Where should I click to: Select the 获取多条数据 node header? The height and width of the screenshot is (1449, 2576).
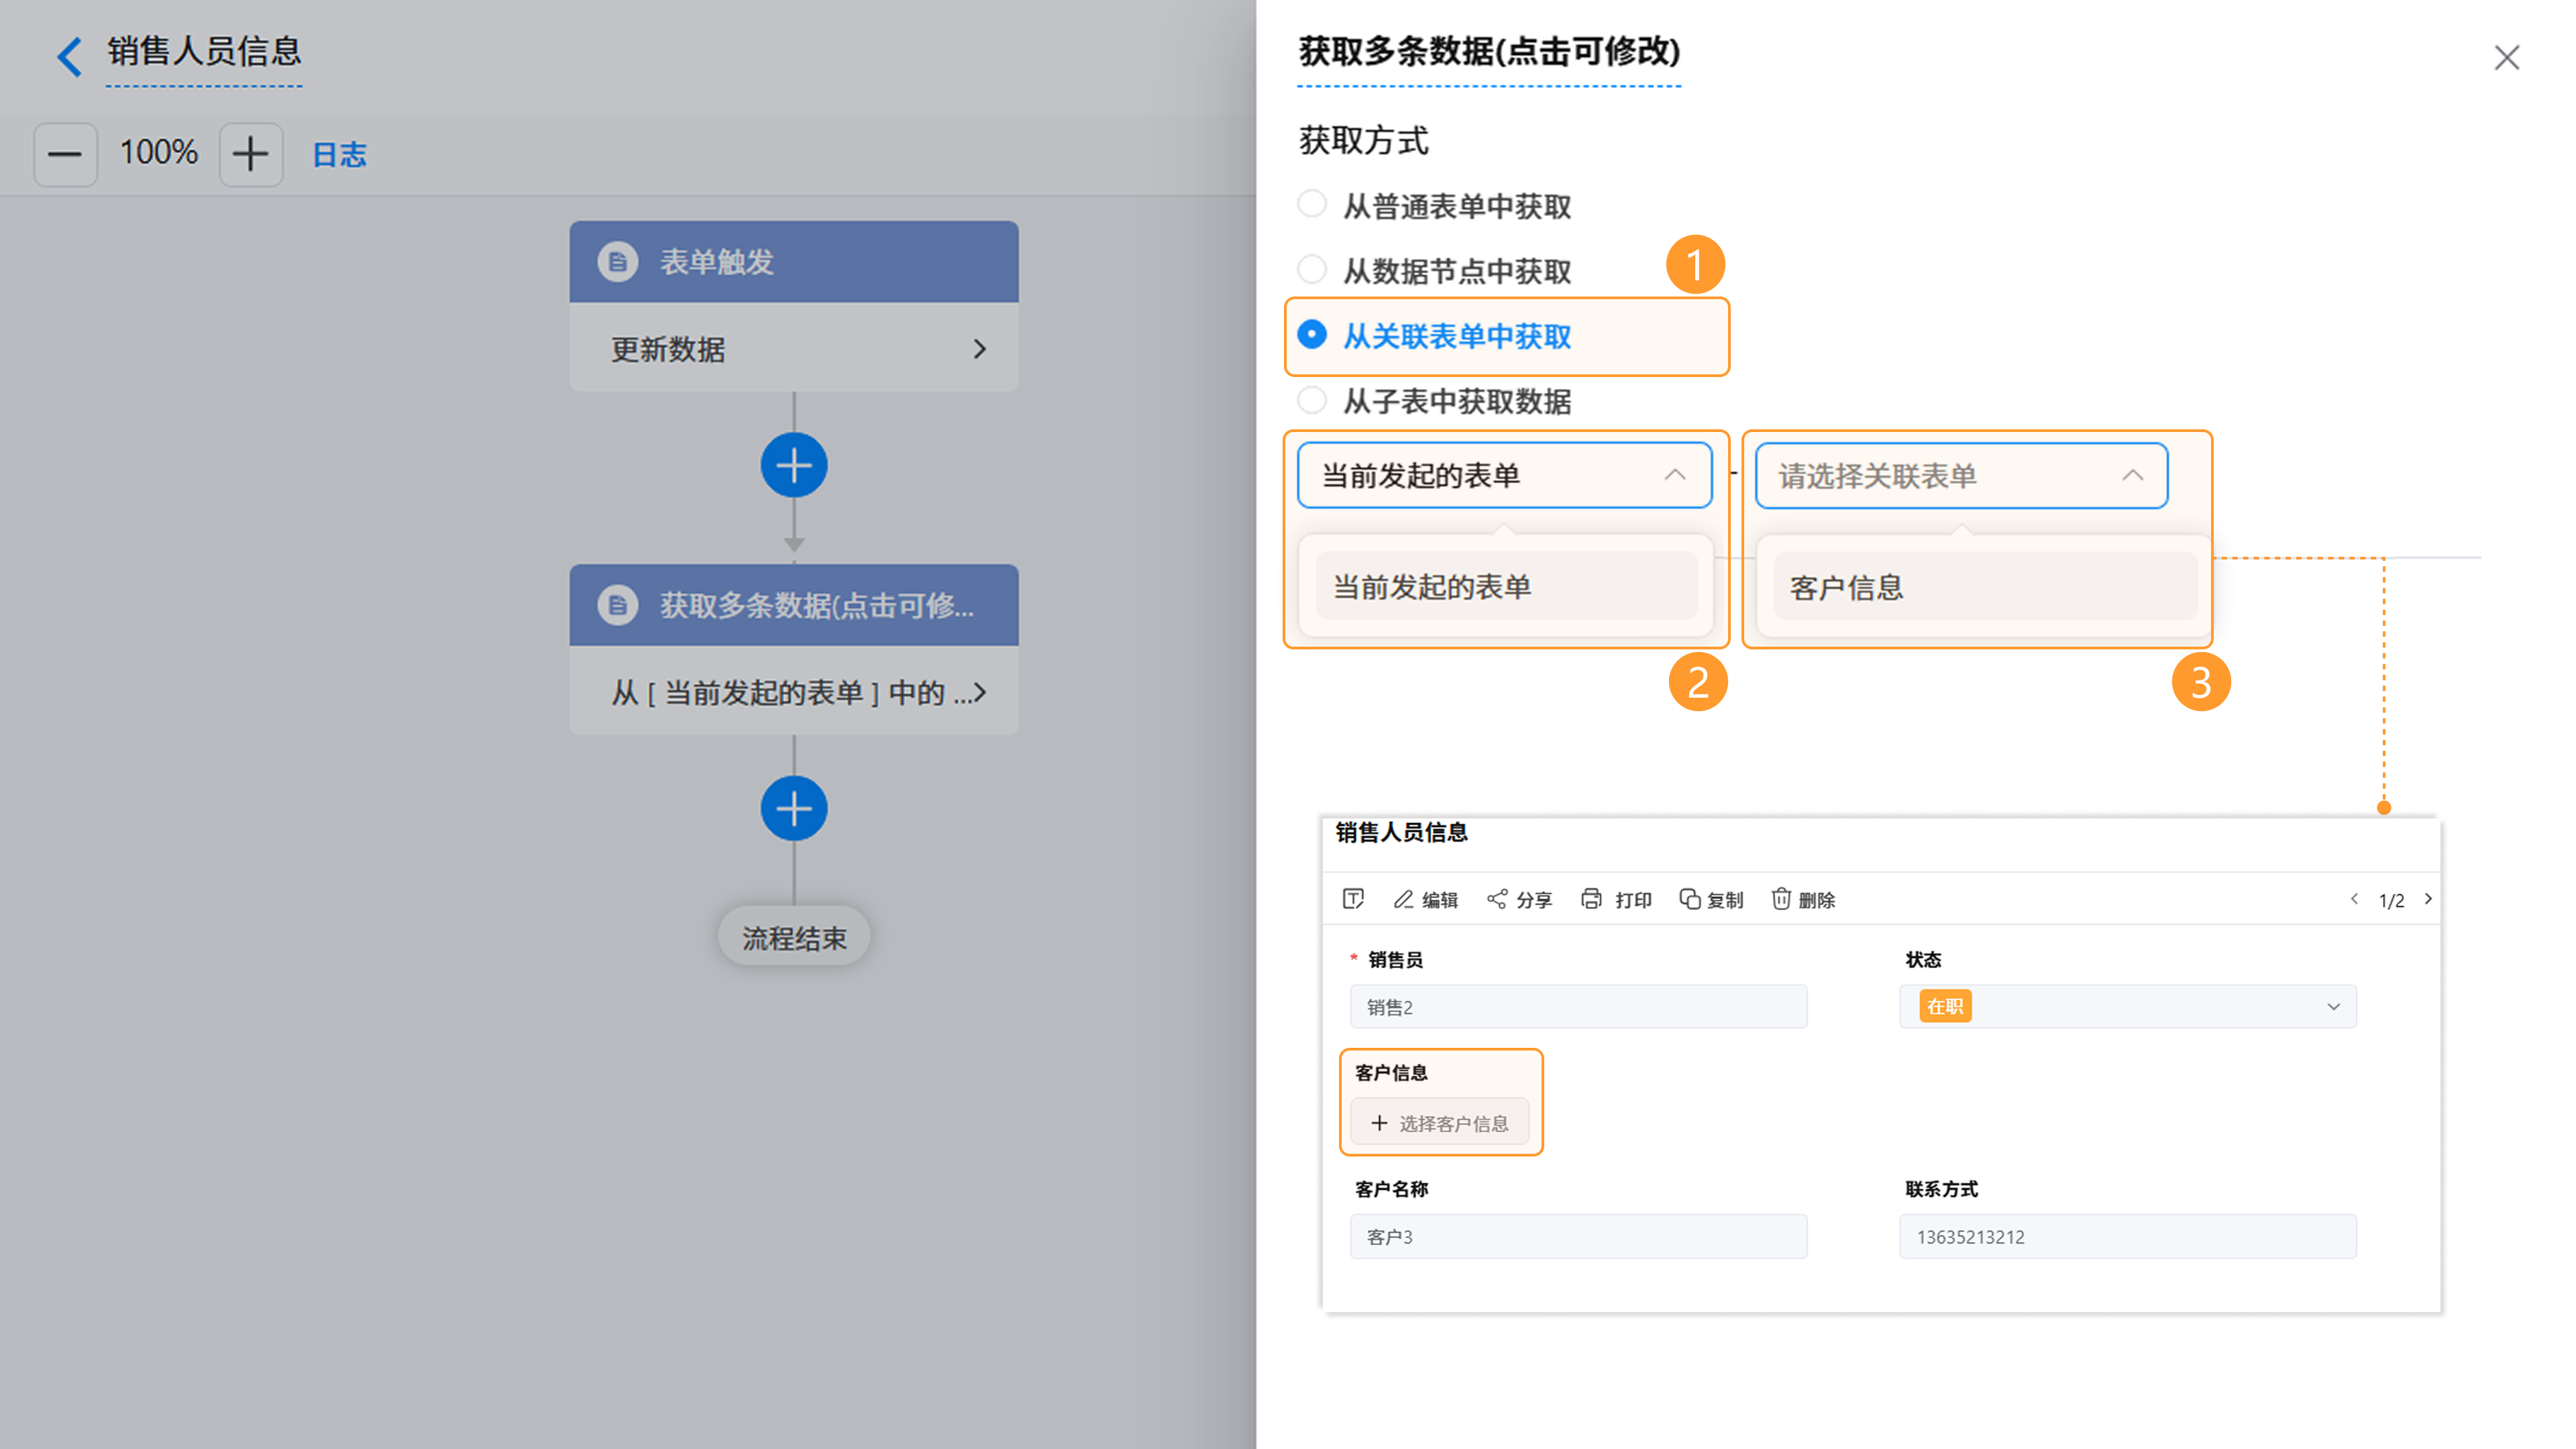[794, 605]
